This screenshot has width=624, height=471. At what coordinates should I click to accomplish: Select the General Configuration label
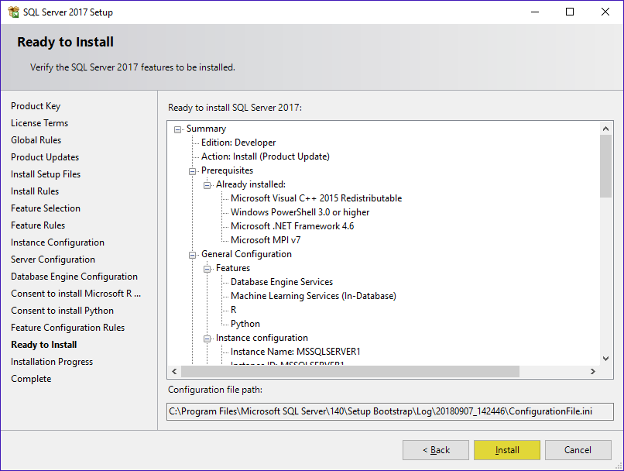click(246, 254)
